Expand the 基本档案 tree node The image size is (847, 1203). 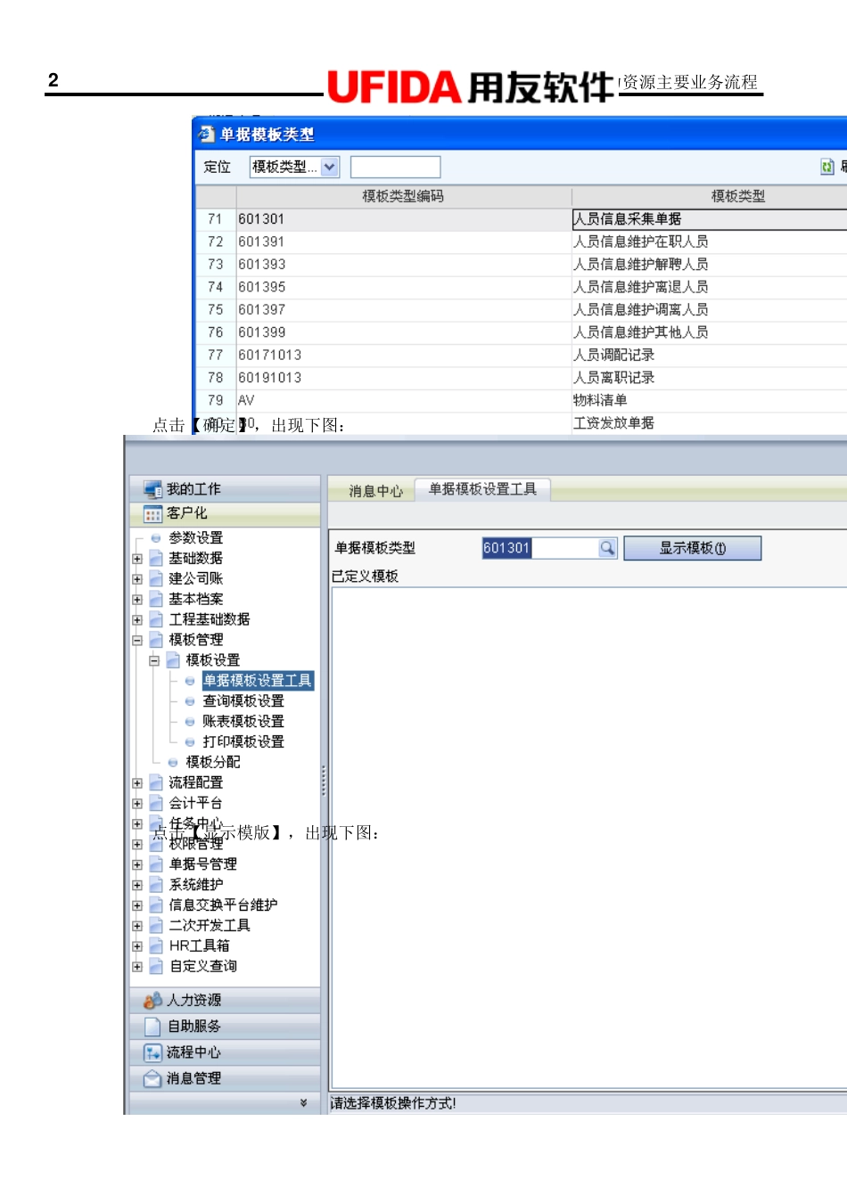click(137, 600)
